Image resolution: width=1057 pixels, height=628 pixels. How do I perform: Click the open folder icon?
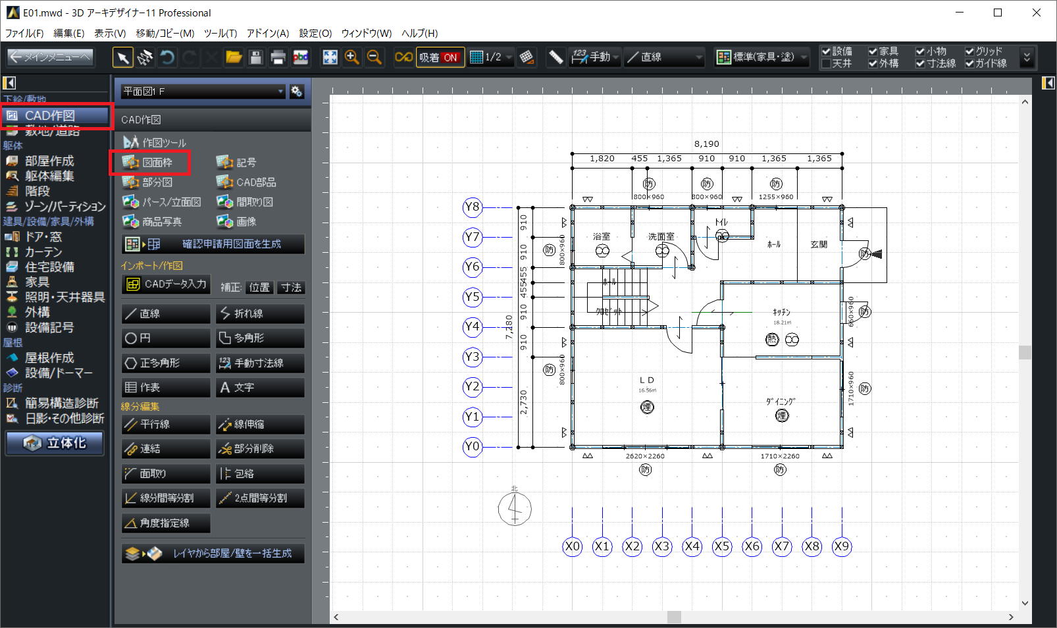(x=234, y=58)
